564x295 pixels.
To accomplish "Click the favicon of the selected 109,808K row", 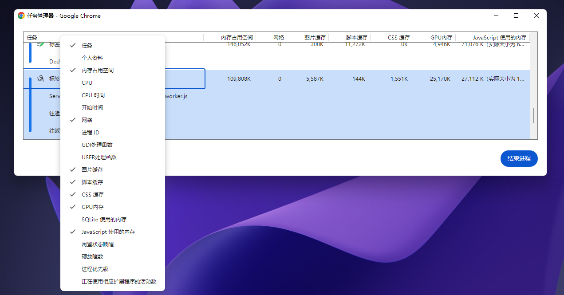I will (x=41, y=79).
